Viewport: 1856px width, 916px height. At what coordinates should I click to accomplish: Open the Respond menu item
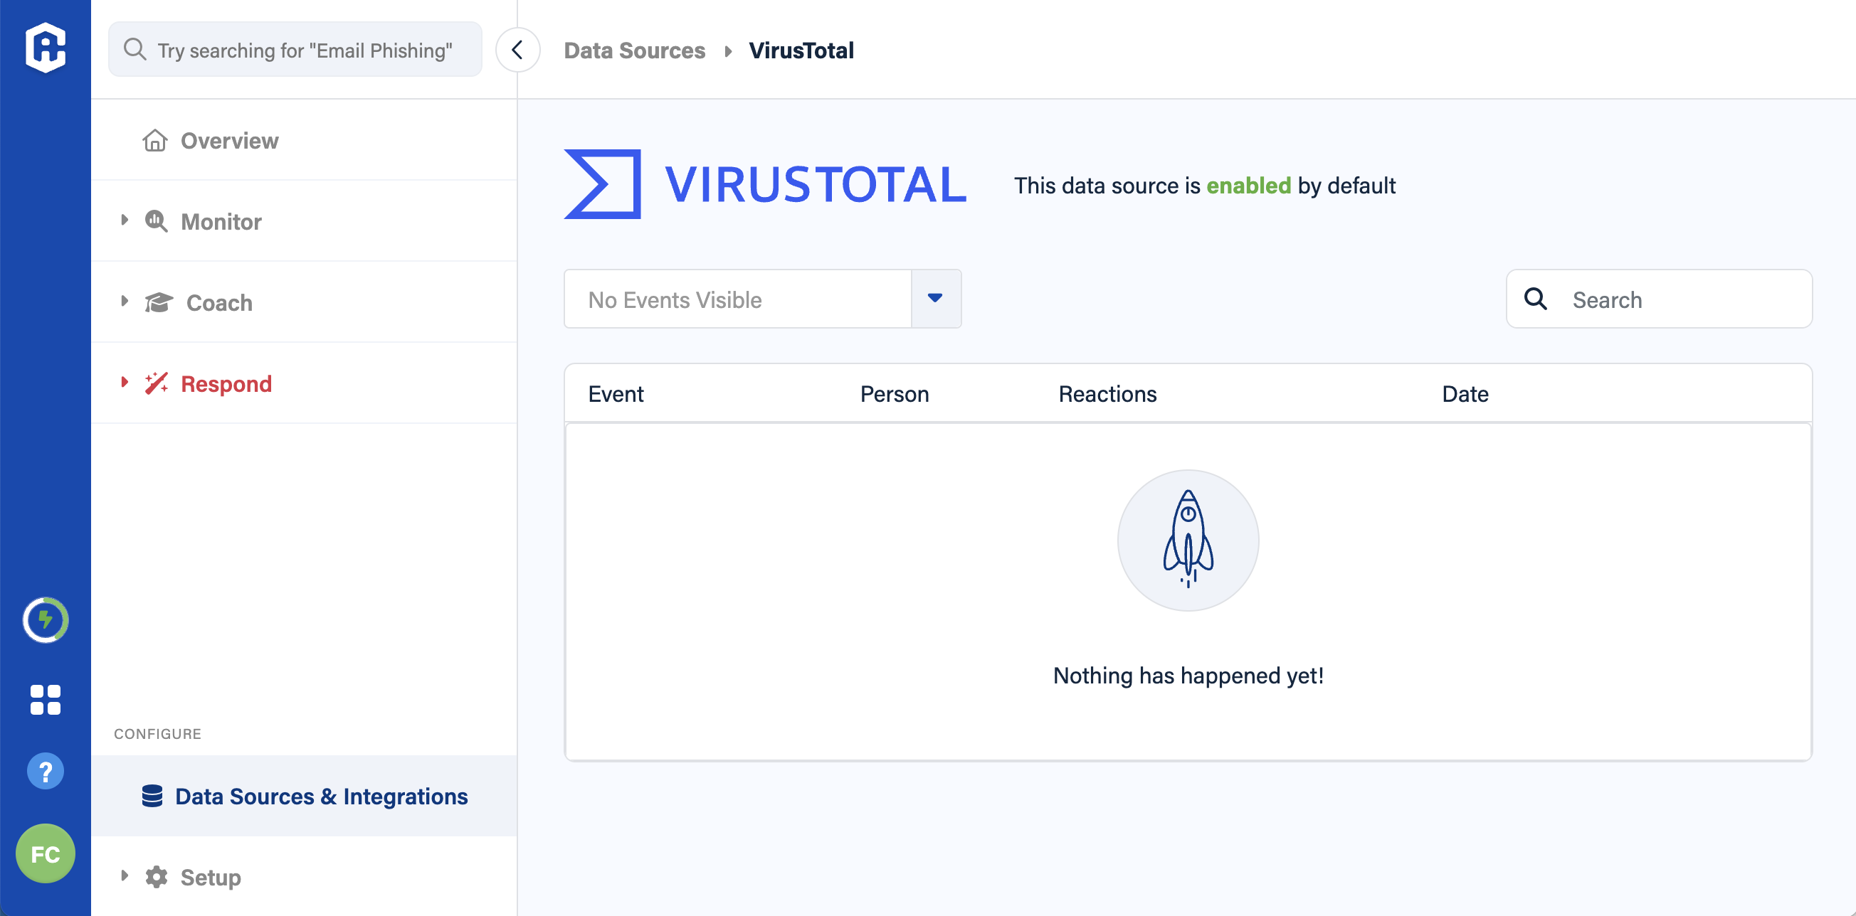(x=304, y=383)
